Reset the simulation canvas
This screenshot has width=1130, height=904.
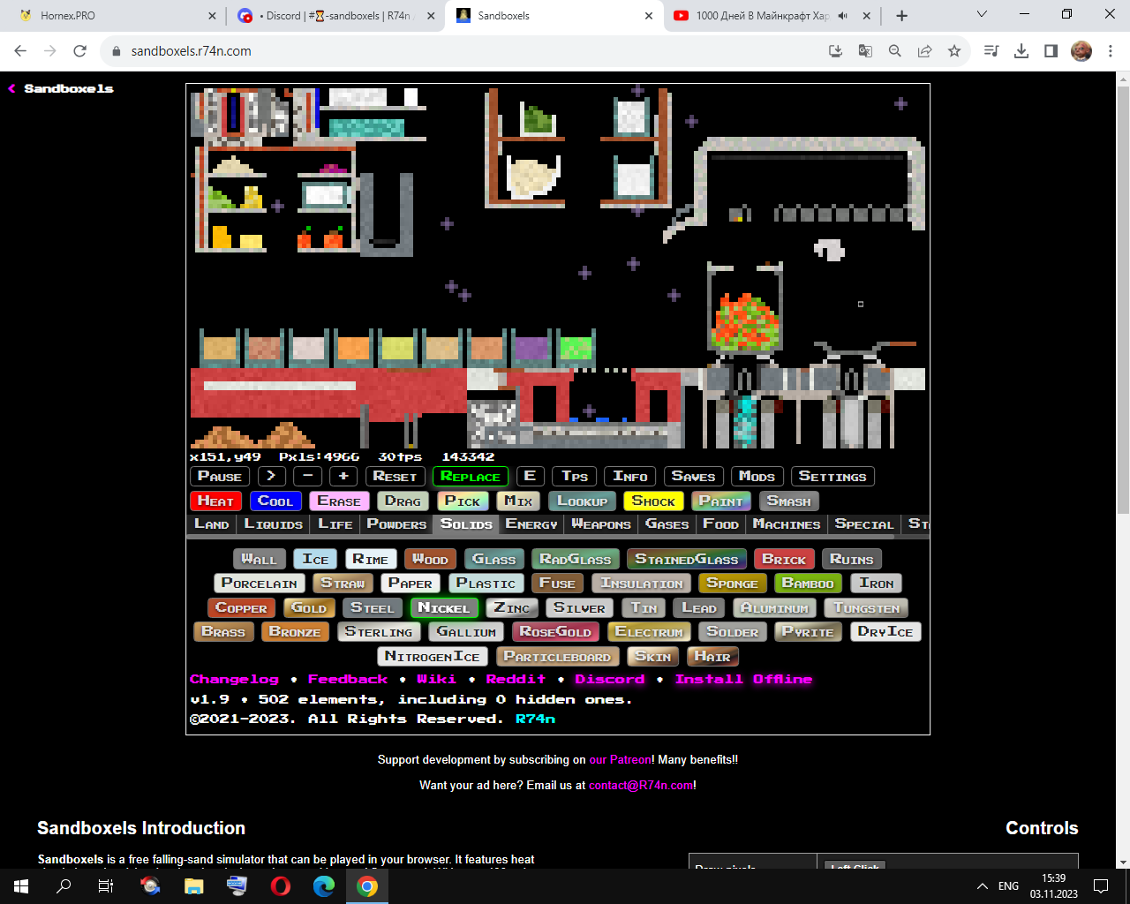coord(395,477)
